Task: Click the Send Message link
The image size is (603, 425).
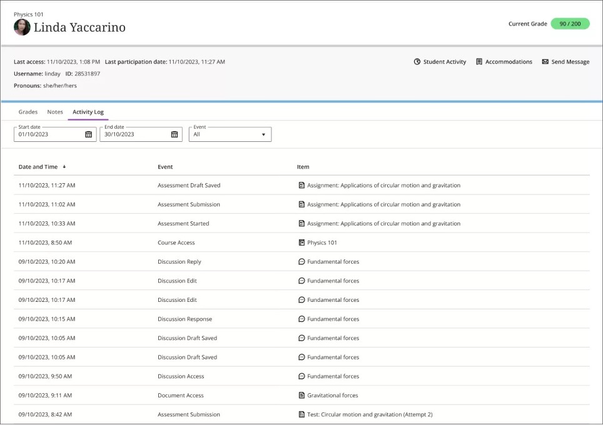Action: (x=565, y=62)
